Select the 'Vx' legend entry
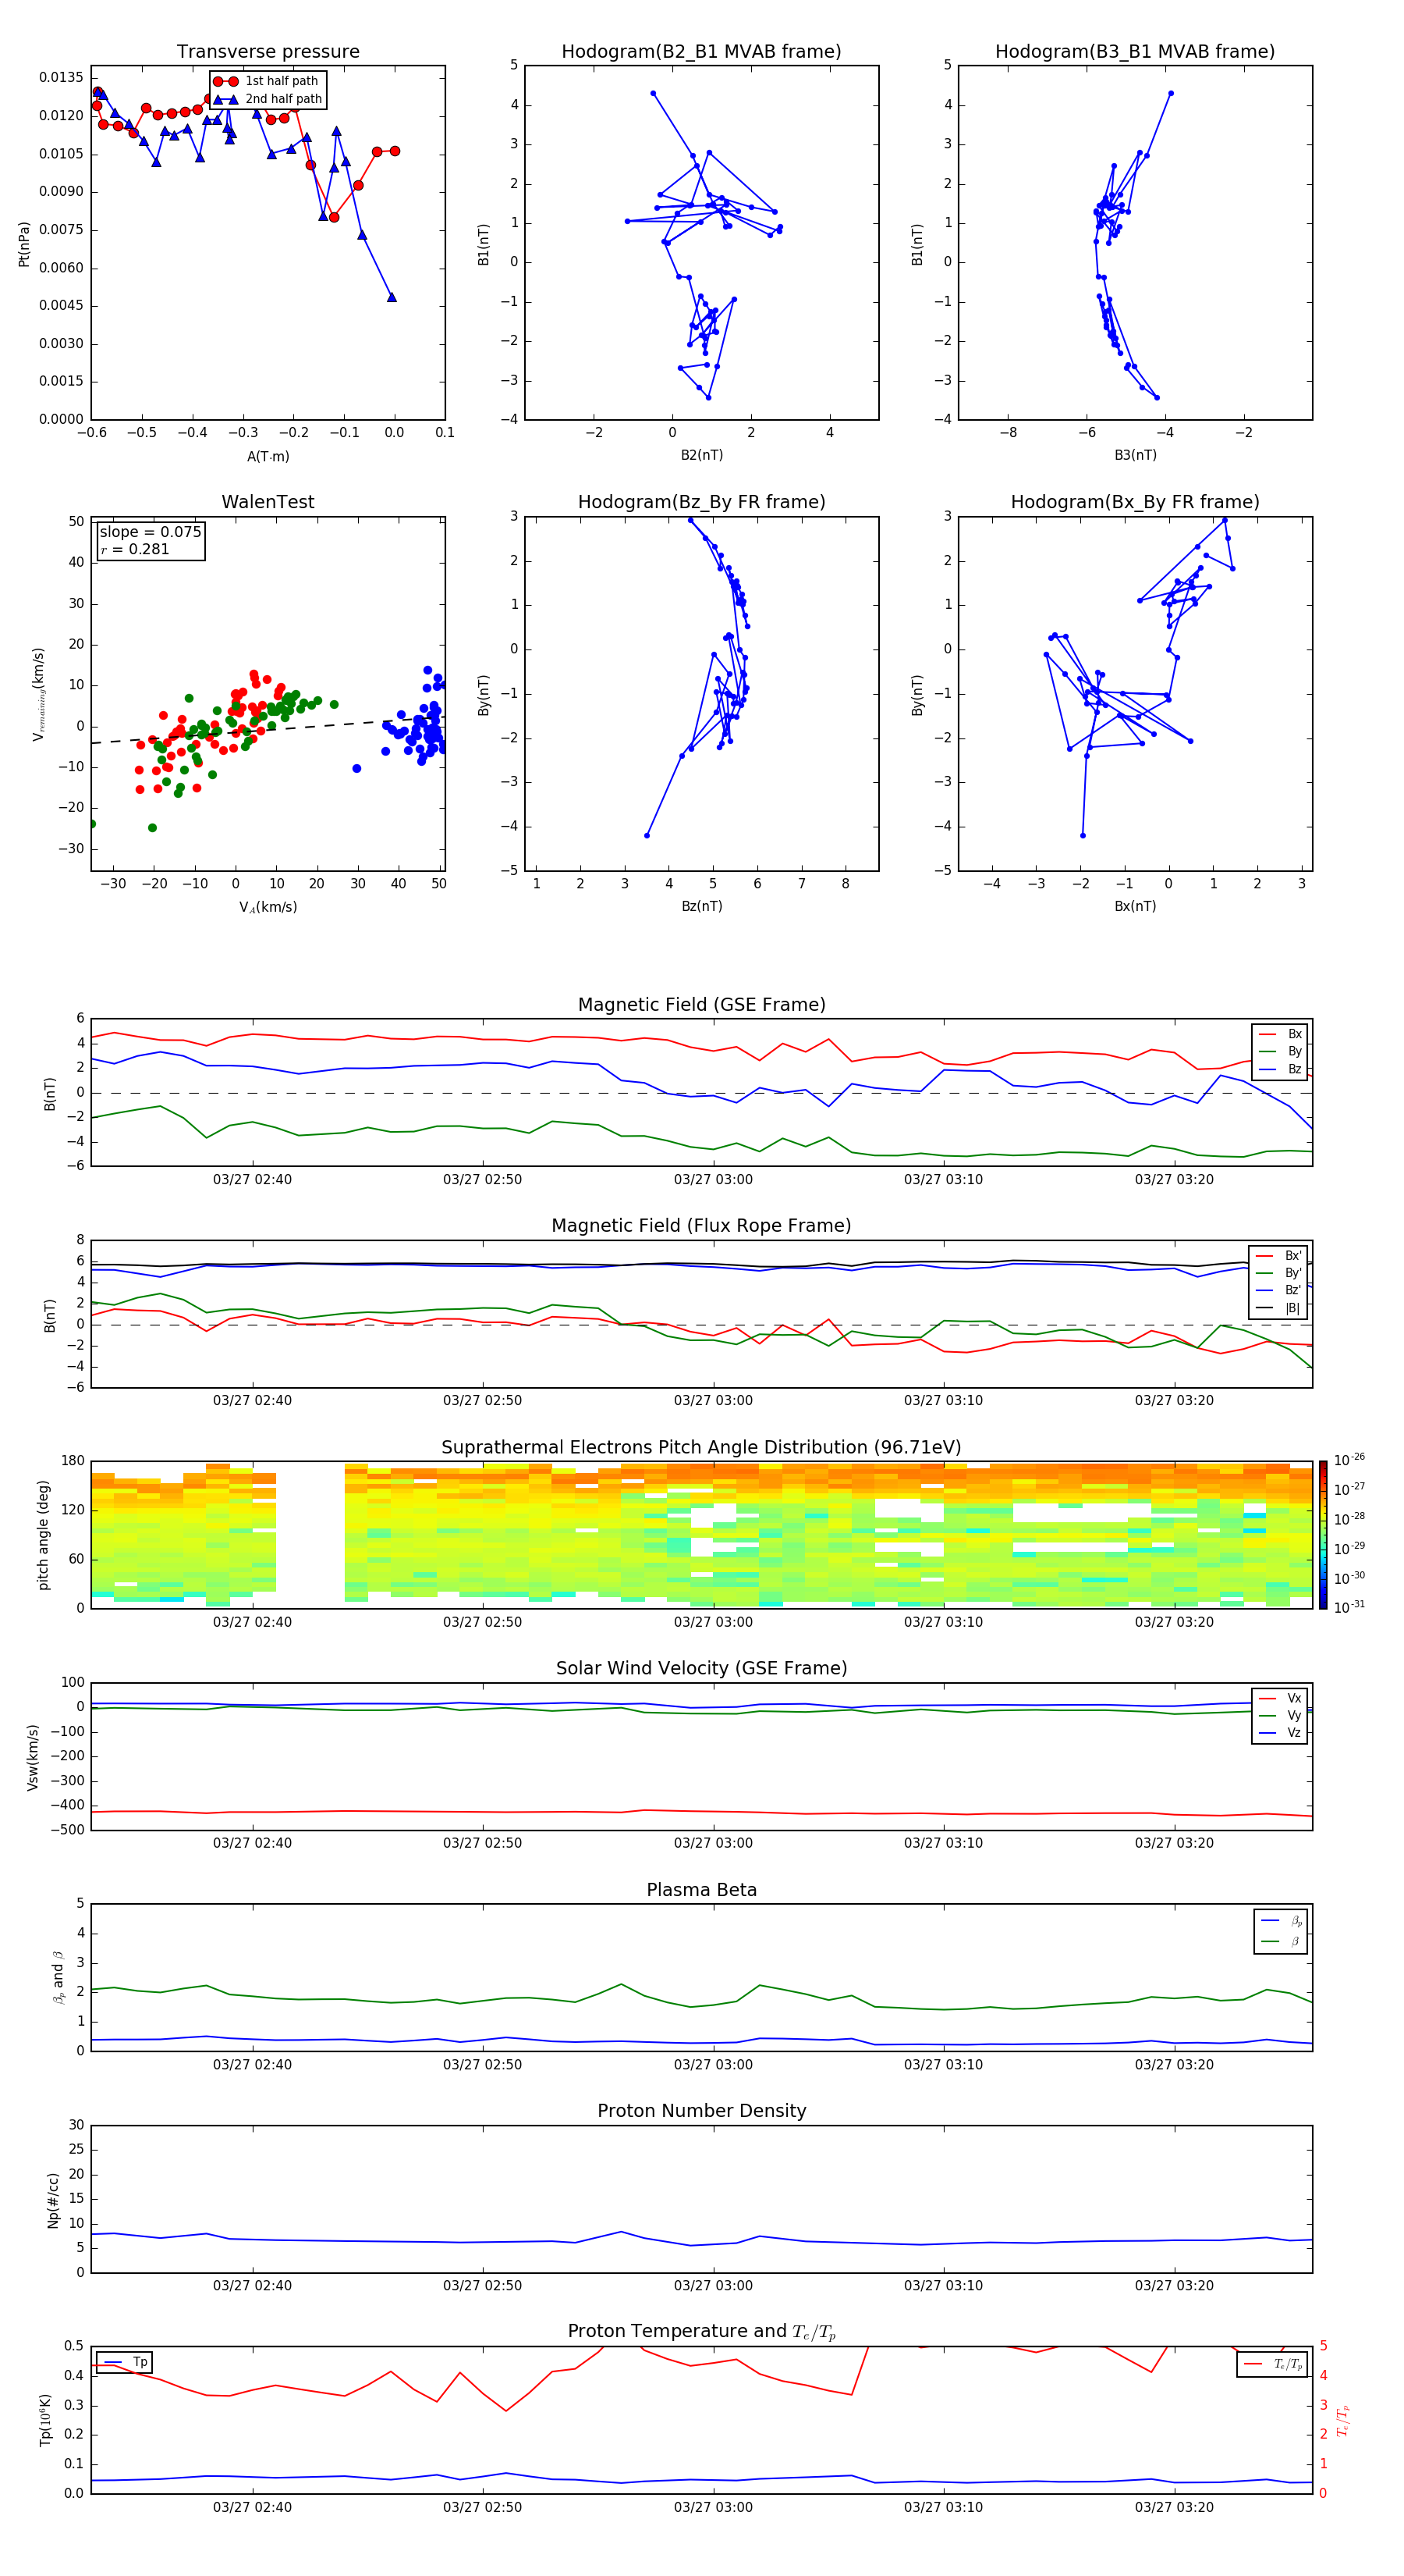Image resolution: width=1404 pixels, height=2576 pixels. click(x=1280, y=1699)
